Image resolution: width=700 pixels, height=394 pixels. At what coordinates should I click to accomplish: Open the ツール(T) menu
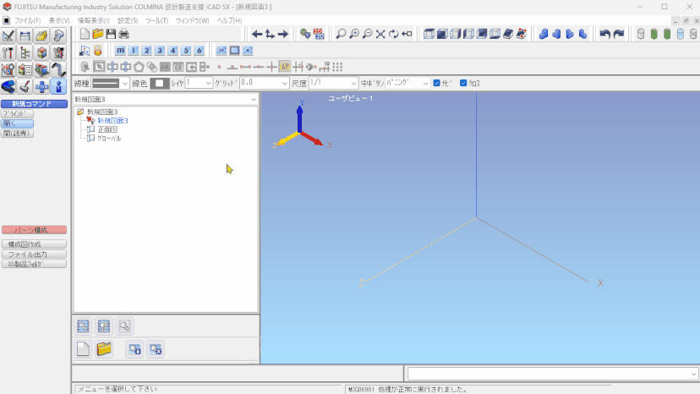156,19
